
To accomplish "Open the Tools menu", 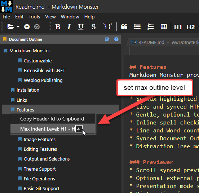I will click(34, 17).
